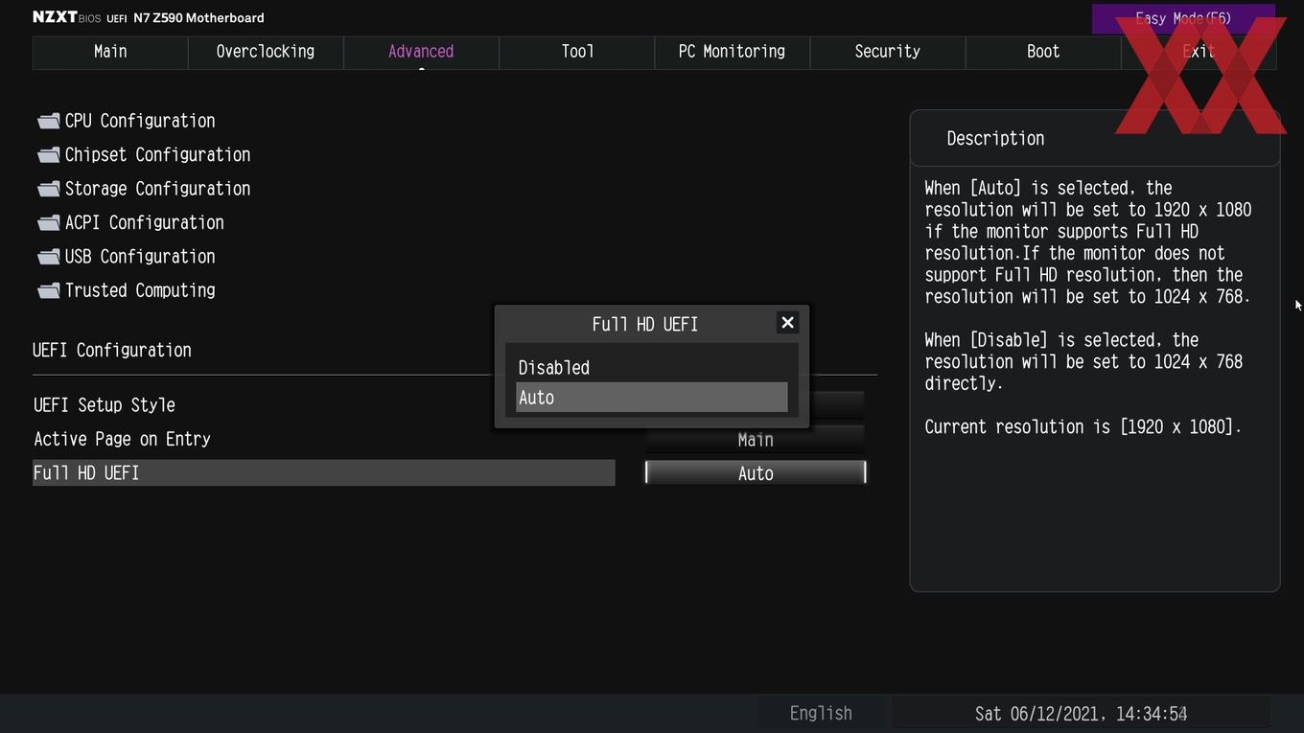Switch to the Main tab
1304x733 pixels.
coord(110,52)
